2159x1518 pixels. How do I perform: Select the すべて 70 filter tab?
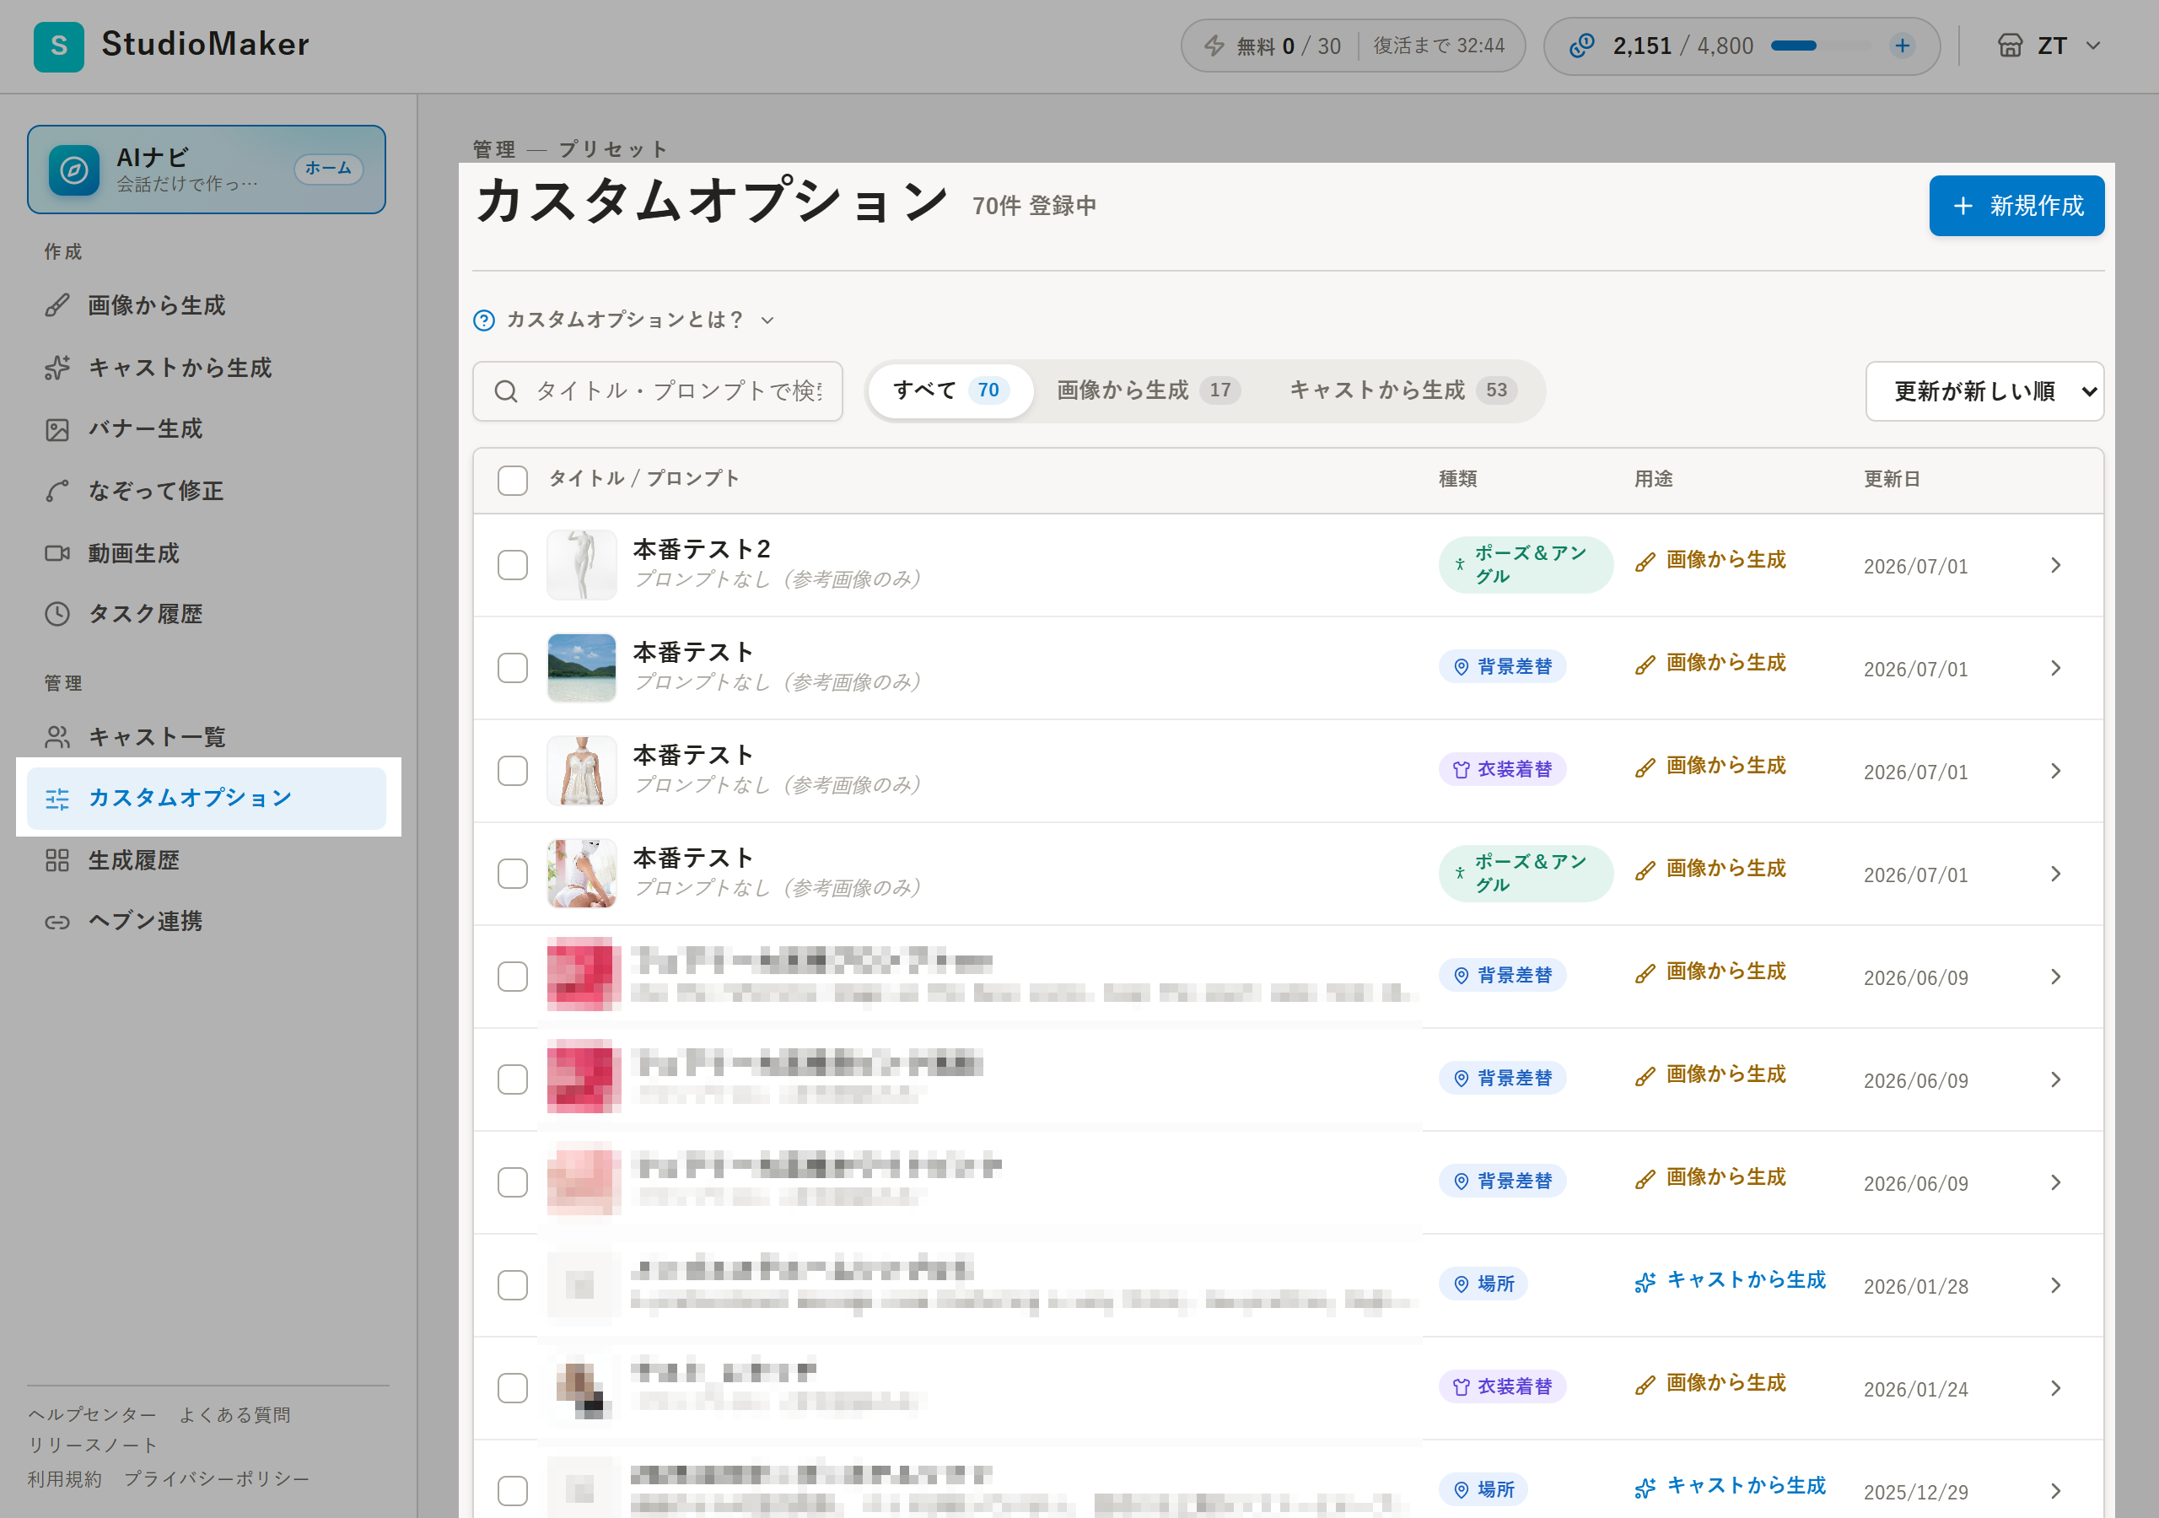950,390
